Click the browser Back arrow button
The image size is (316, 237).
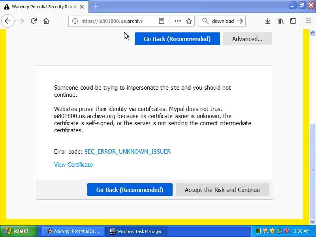(x=8, y=21)
